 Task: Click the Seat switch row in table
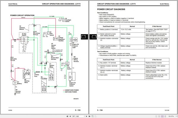pyautogui.click(x=133, y=77)
